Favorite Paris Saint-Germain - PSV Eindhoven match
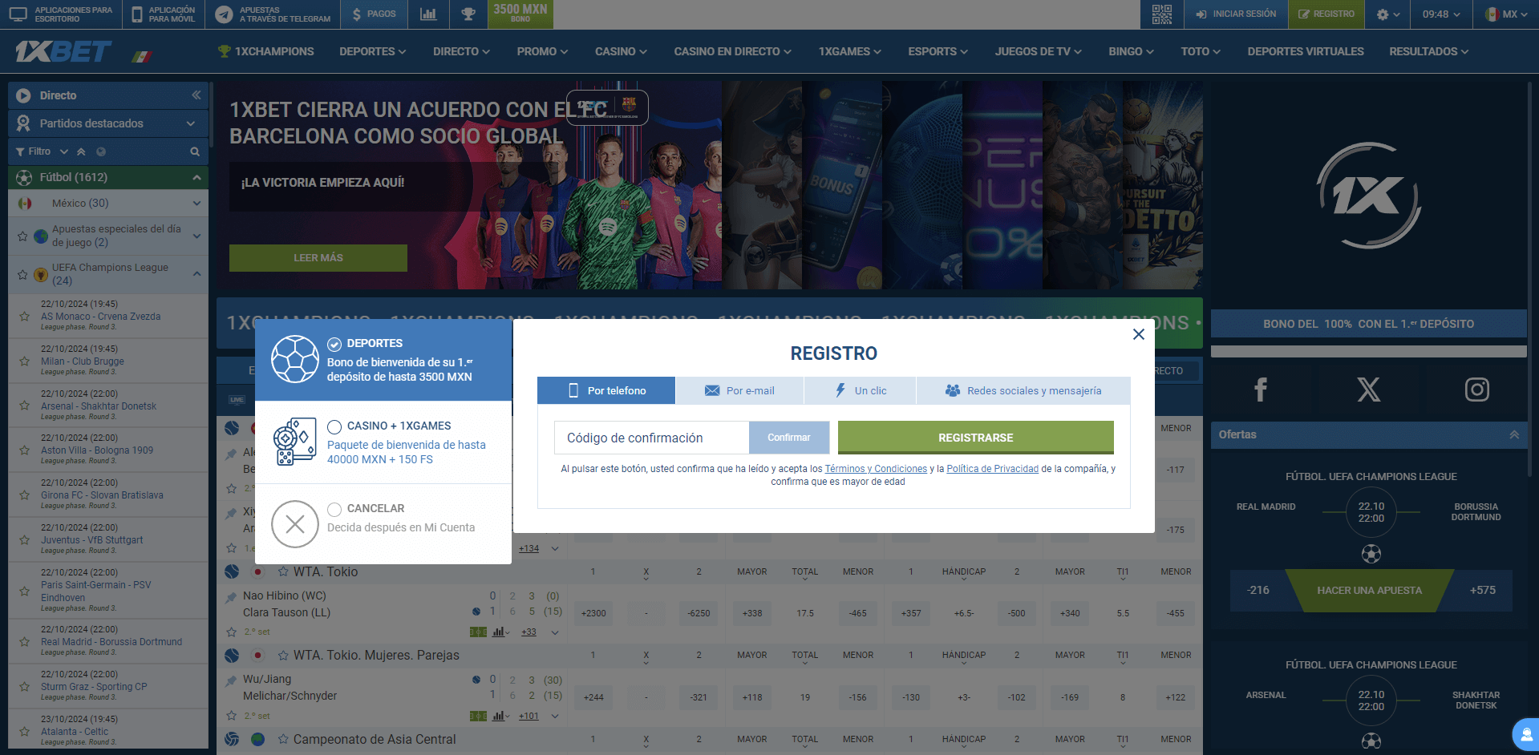The width and height of the screenshot is (1539, 755). 25,591
